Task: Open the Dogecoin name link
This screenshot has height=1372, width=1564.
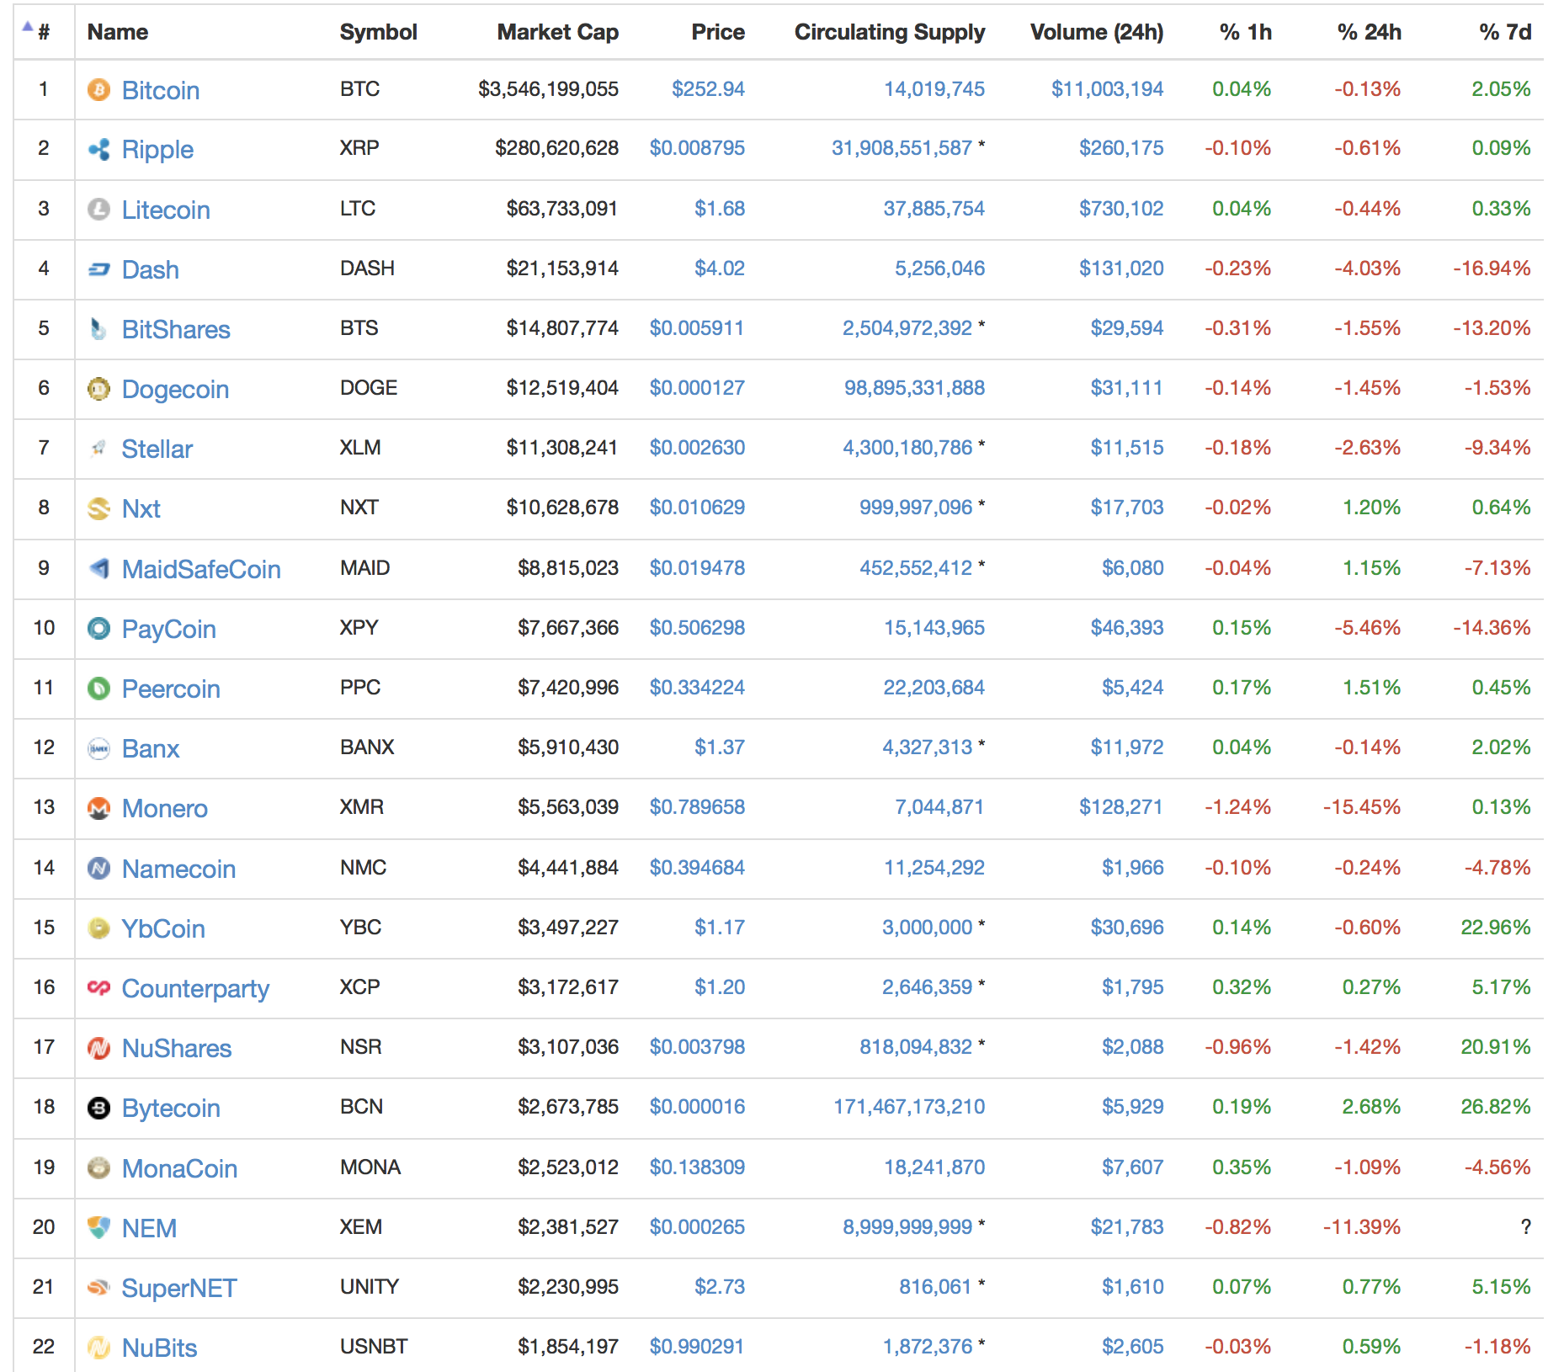Action: tap(175, 390)
